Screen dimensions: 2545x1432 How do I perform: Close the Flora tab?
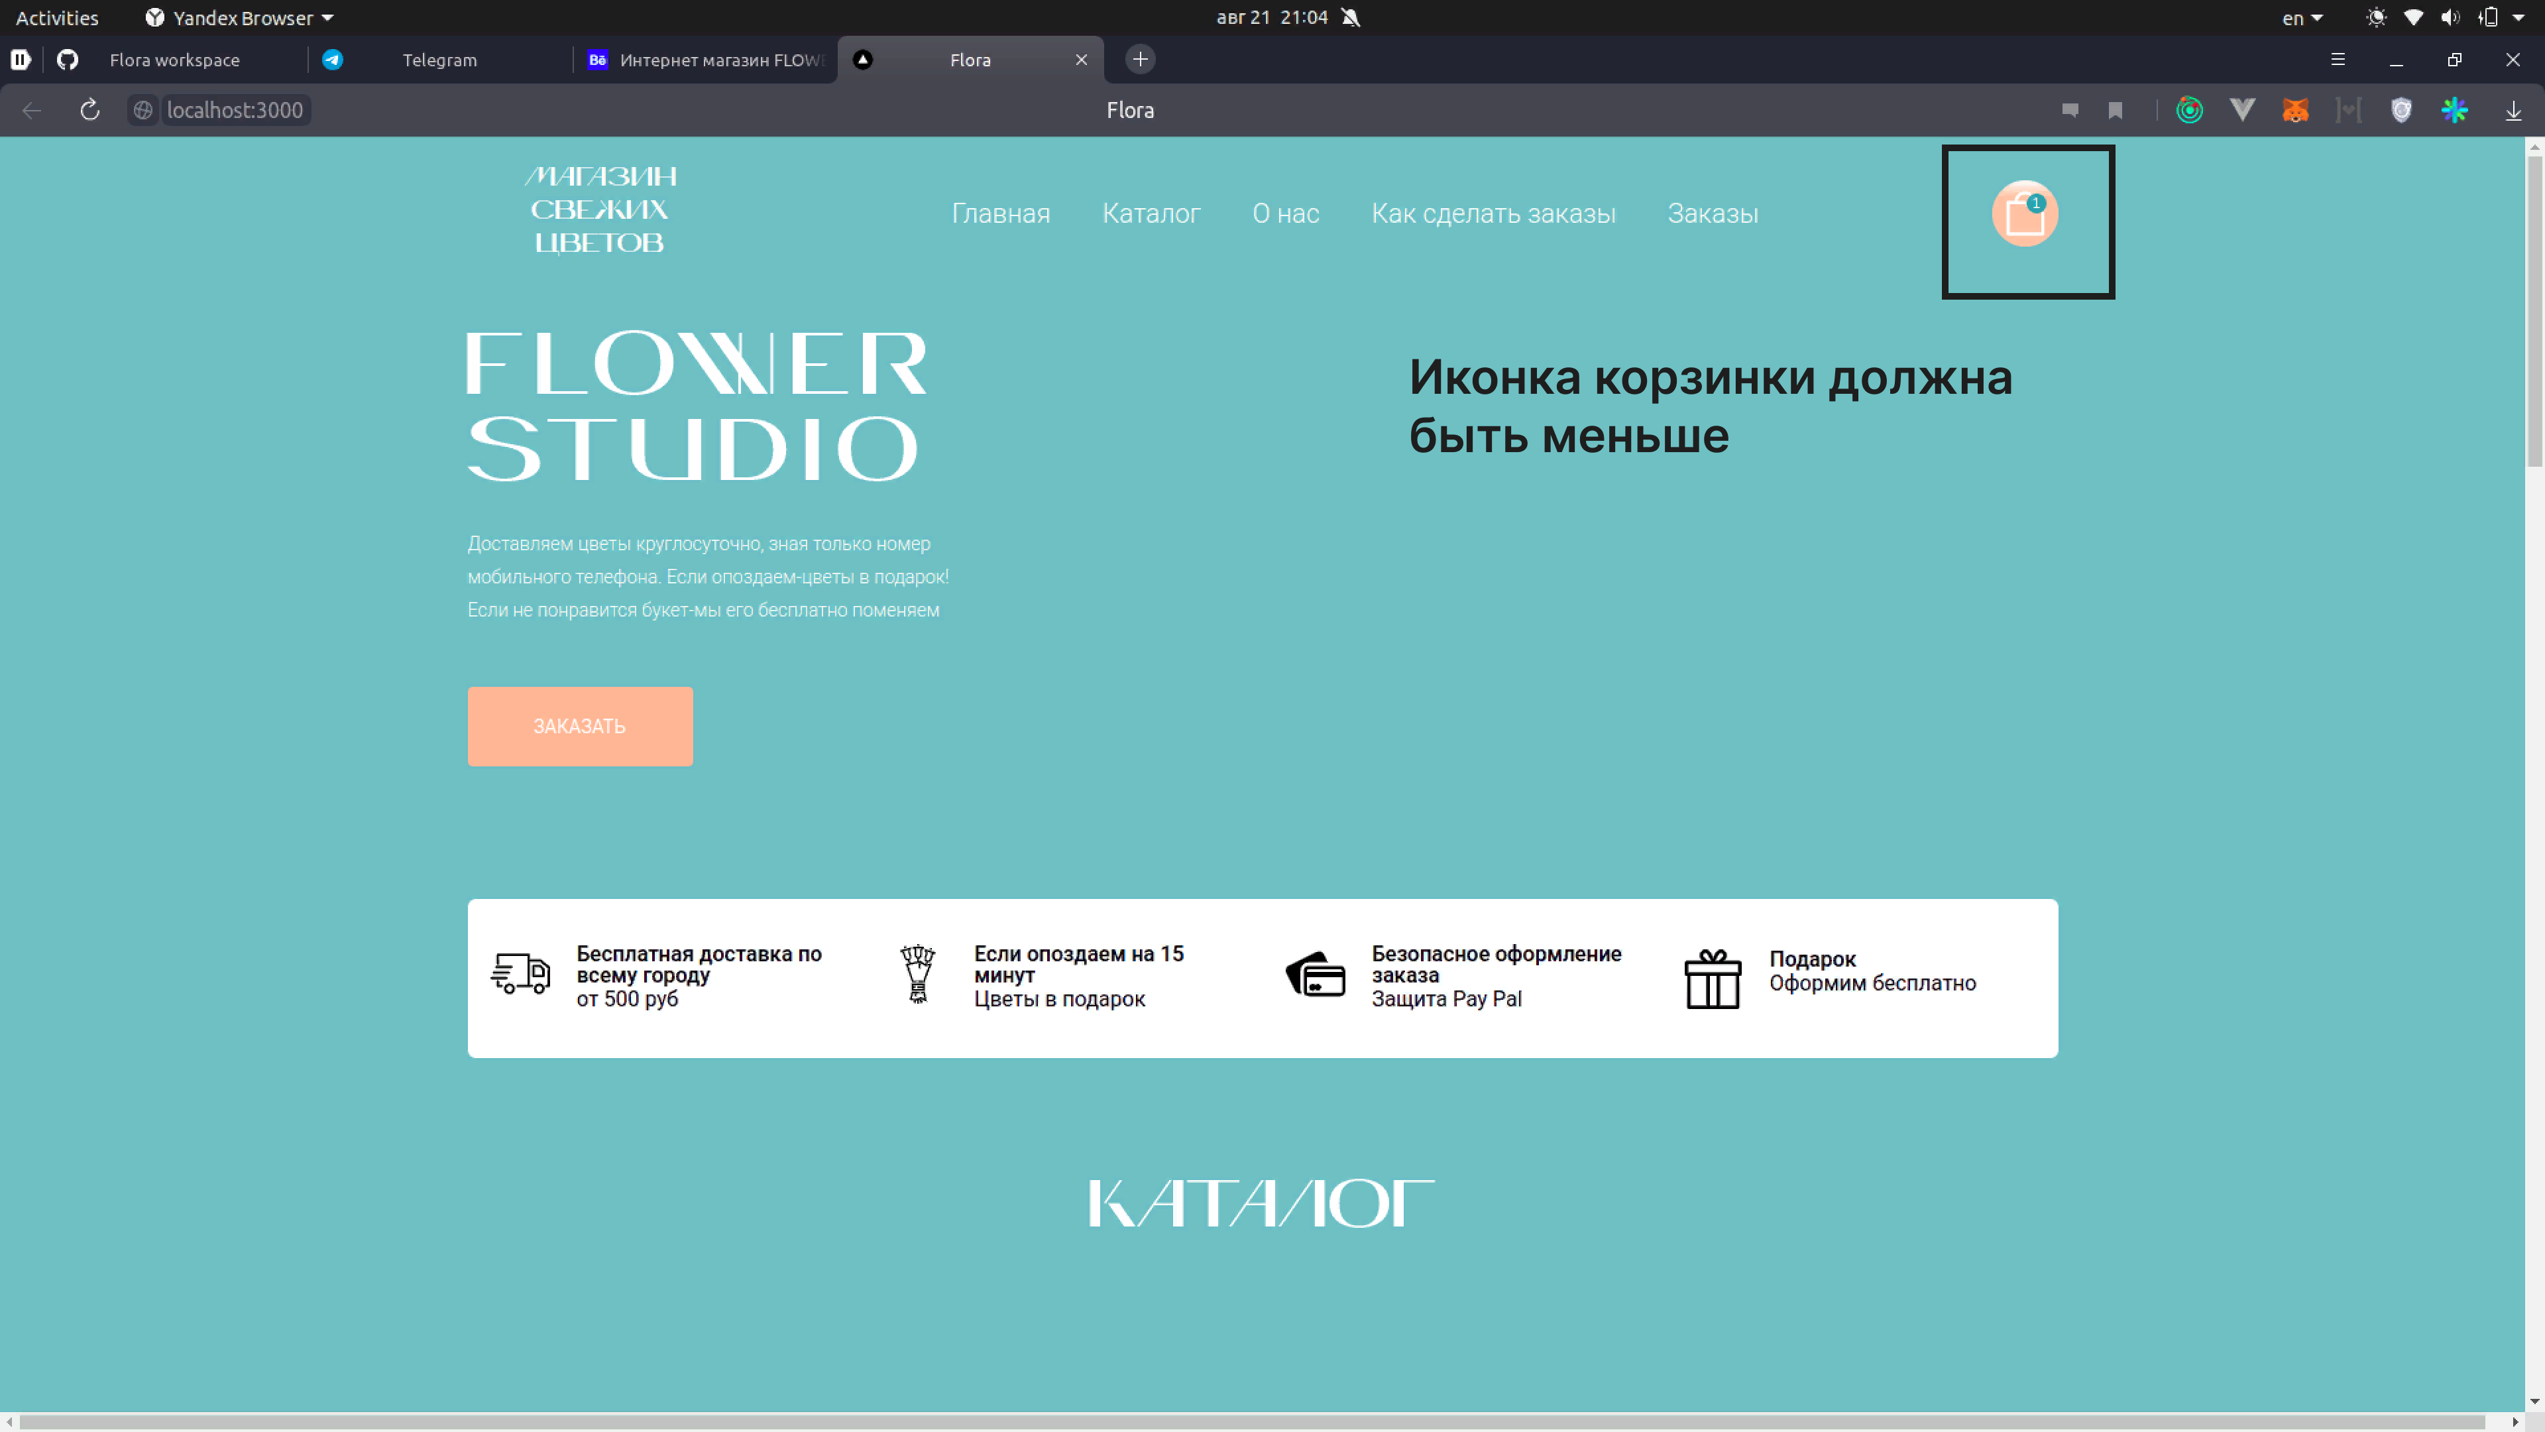1082,59
